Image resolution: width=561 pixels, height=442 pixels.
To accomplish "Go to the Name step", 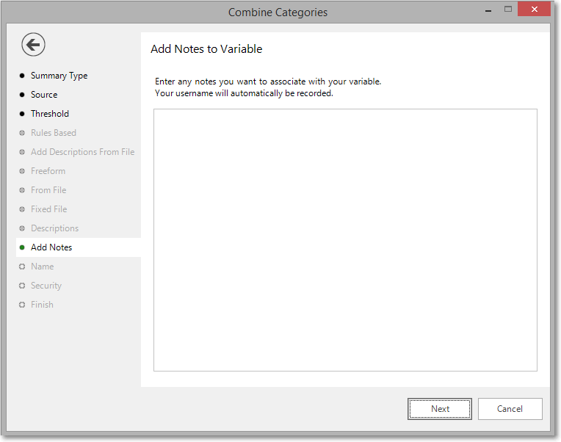I will click(x=42, y=267).
